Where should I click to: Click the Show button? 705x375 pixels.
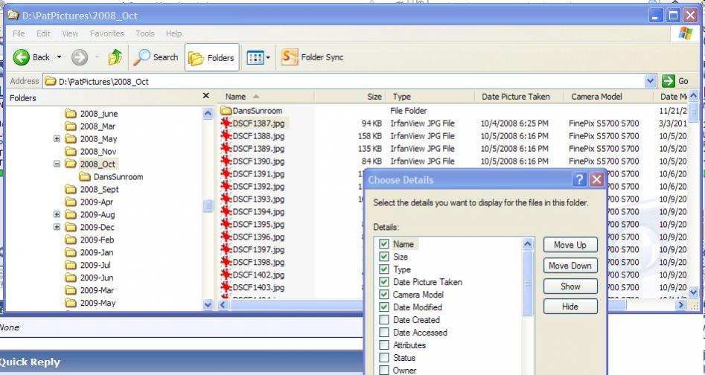[x=570, y=286]
